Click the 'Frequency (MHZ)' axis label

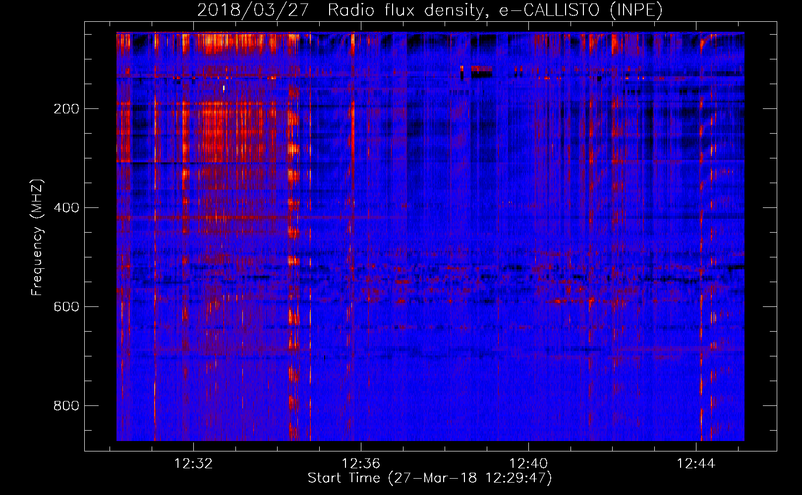point(37,238)
